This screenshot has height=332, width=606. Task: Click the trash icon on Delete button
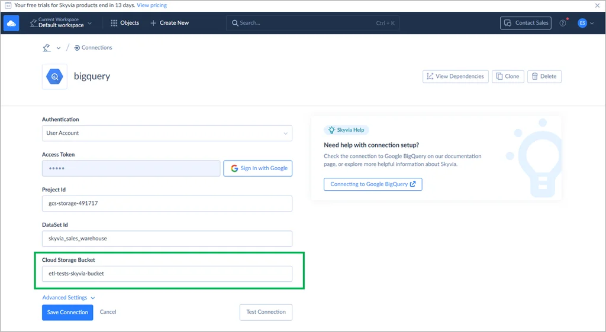coord(534,76)
